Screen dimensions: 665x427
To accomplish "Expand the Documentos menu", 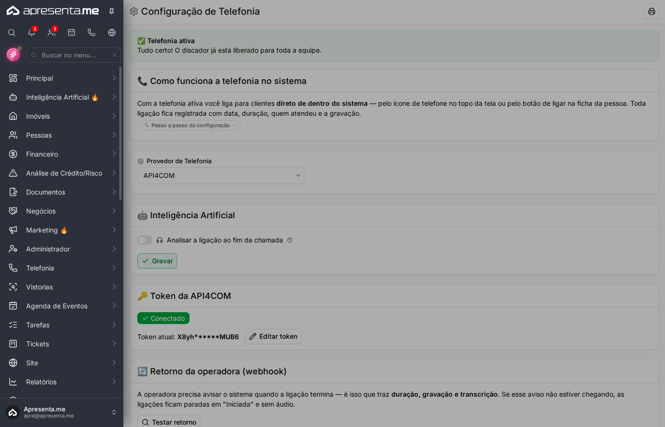I will tap(62, 192).
